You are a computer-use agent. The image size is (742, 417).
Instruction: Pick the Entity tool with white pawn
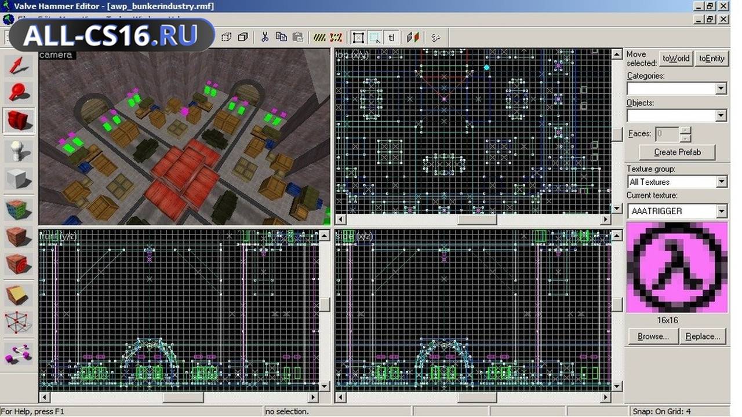pyautogui.click(x=19, y=151)
